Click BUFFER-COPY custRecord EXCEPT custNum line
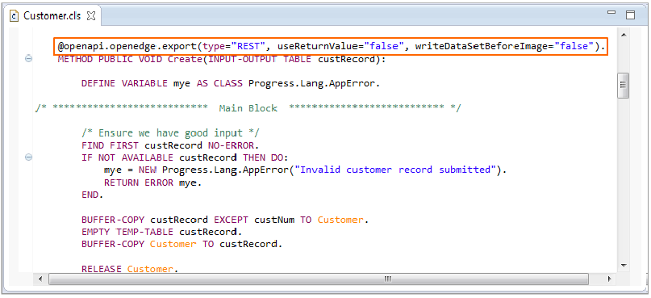This screenshot has width=651, height=298. pyautogui.click(x=224, y=220)
